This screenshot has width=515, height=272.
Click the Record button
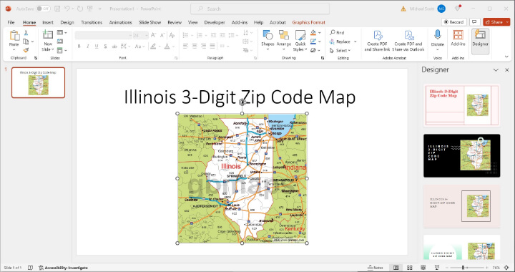click(454, 22)
